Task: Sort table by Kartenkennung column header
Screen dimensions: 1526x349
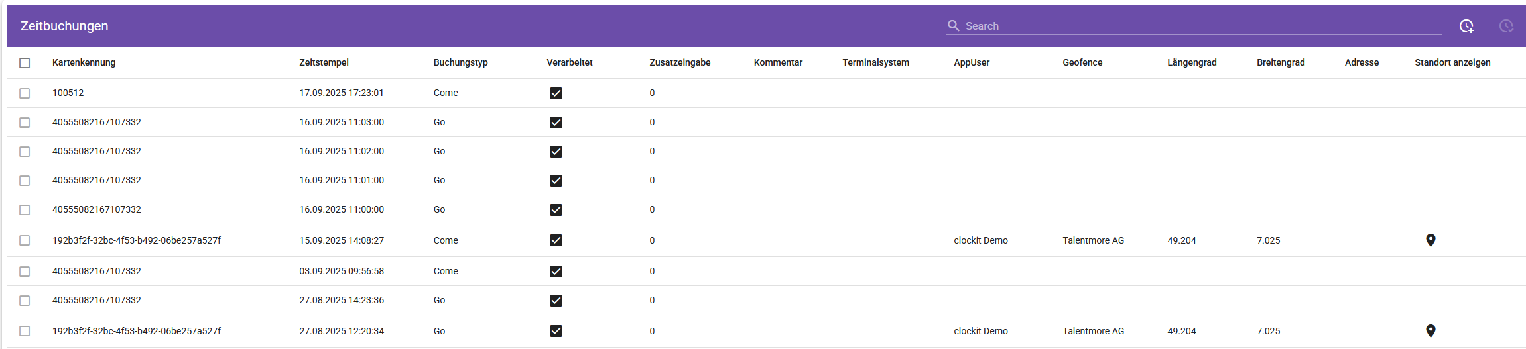Action: [84, 62]
